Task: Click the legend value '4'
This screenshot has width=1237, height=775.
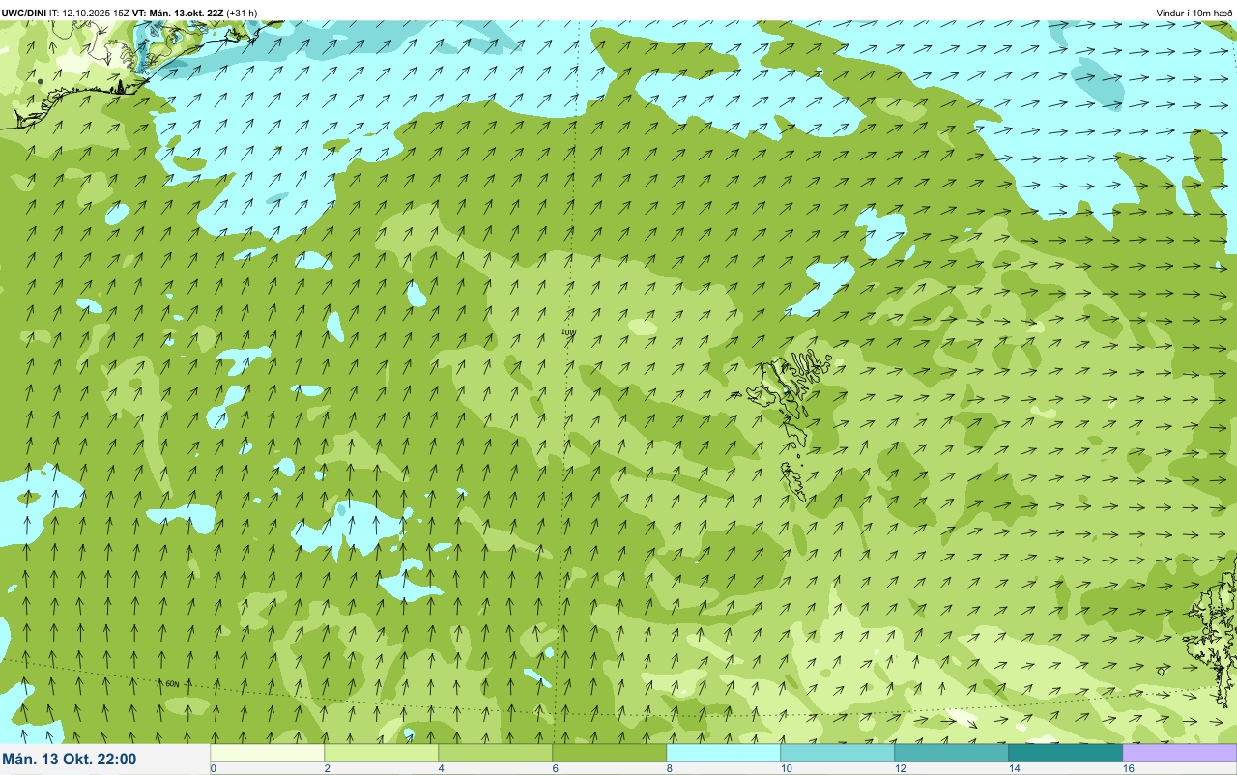Action: point(442,768)
